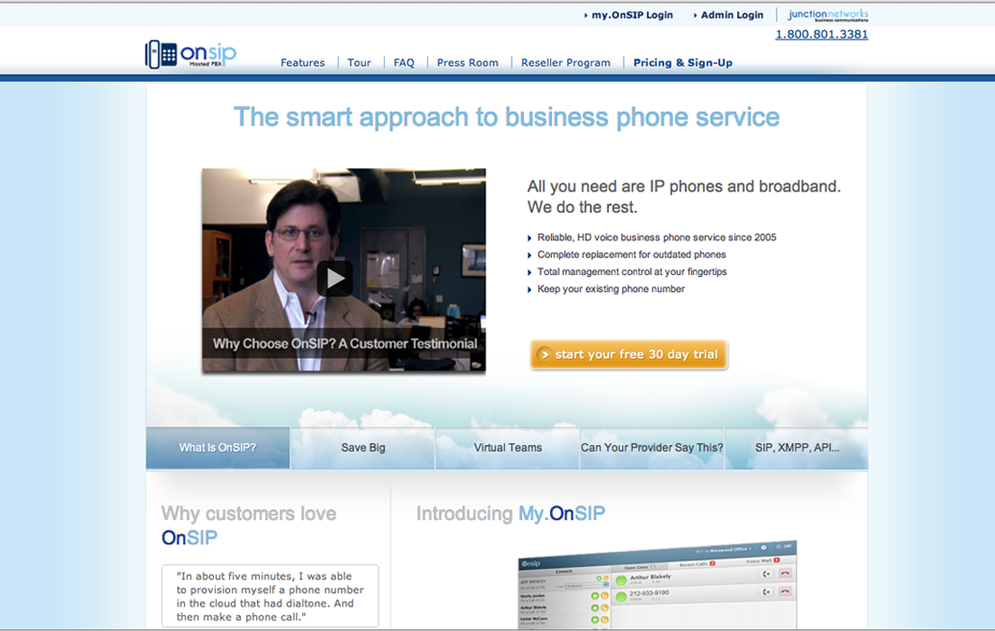This screenshot has width=995, height=631.
Task: Switch to SIP, XMPP, API... tab
Action: pyautogui.click(x=797, y=448)
